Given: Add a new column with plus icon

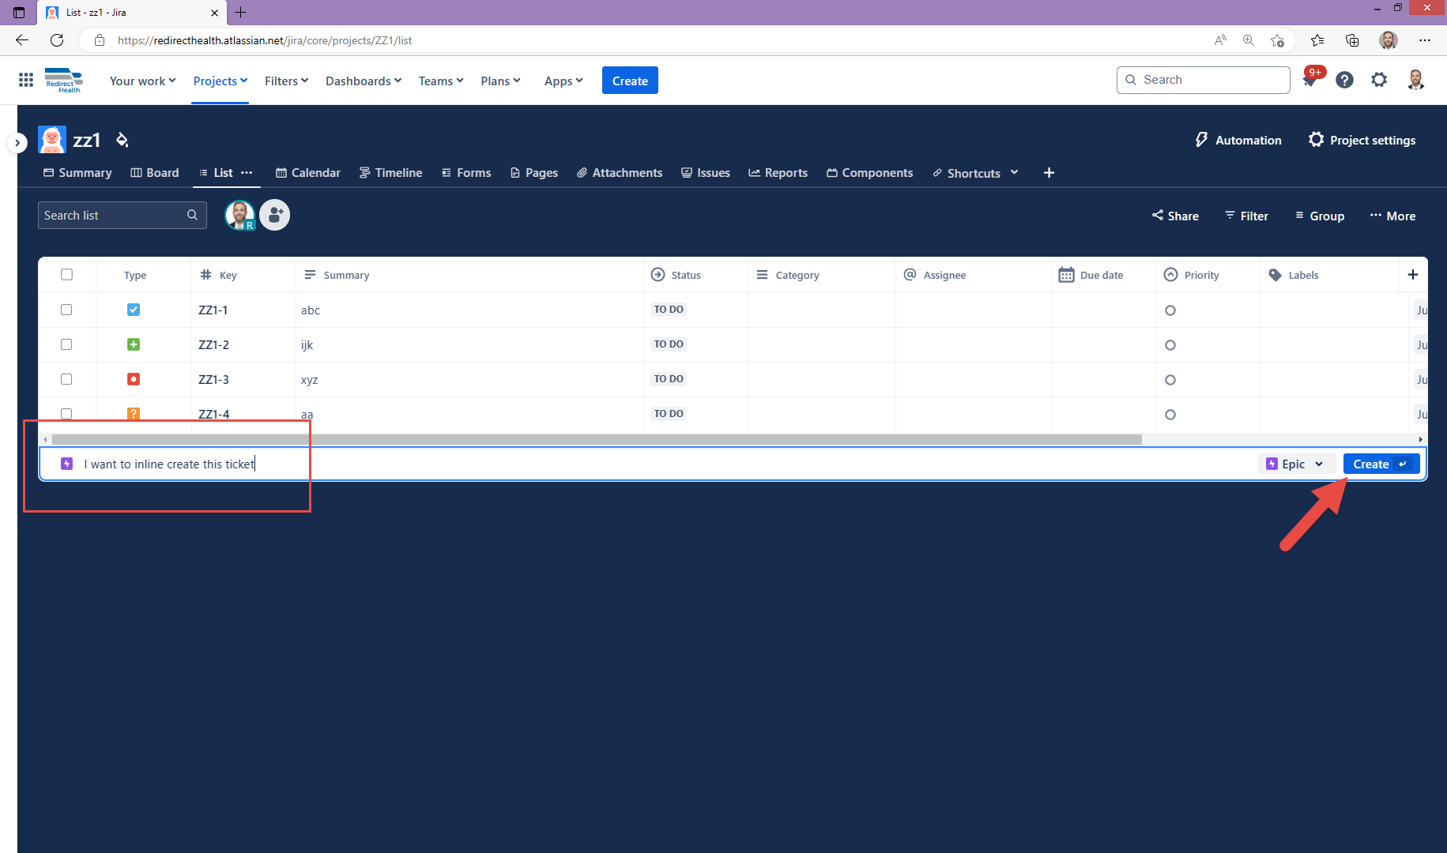Looking at the screenshot, I should coord(1413,275).
